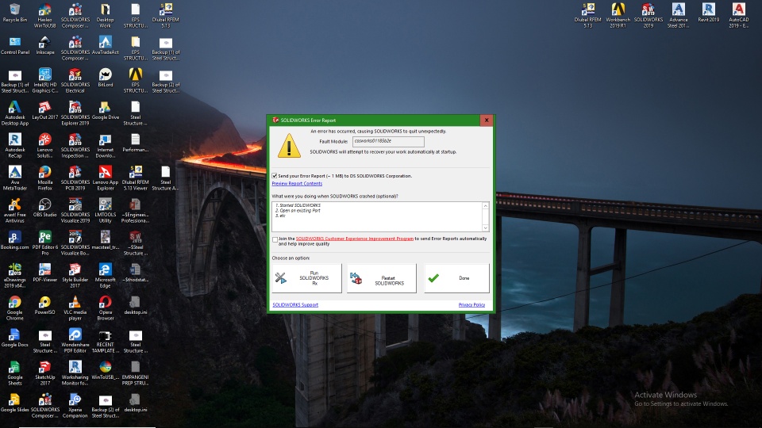This screenshot has height=428, width=762.
Task: Select the SOLIDWORKS 2019 icon at top right
Action: pos(648,16)
